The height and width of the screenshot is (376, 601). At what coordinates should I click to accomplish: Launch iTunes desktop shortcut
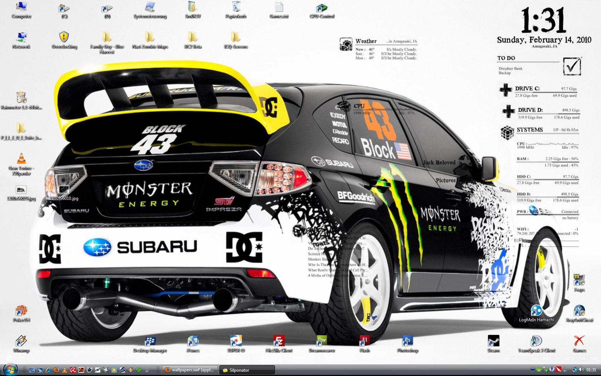point(193,344)
